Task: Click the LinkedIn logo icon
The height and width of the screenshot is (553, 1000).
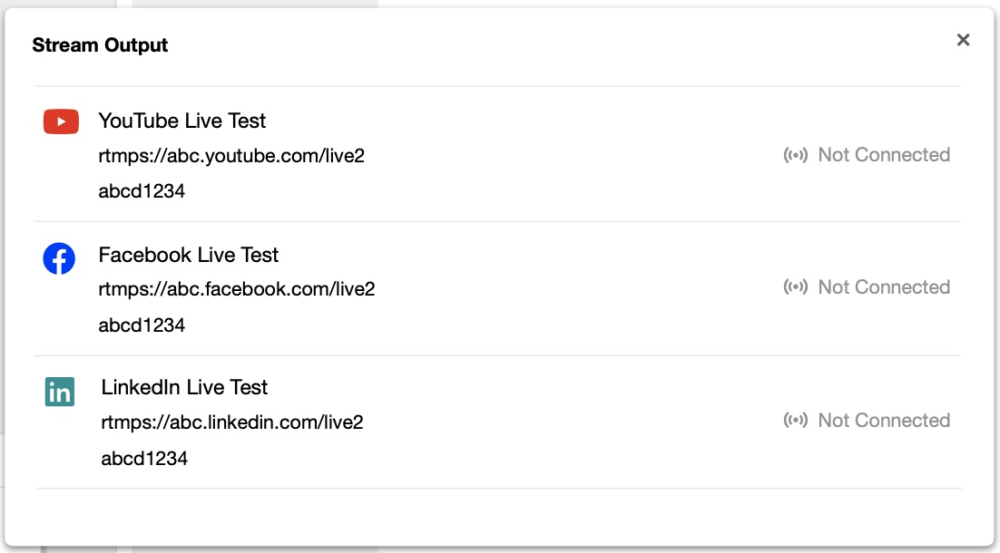Action: pos(60,393)
